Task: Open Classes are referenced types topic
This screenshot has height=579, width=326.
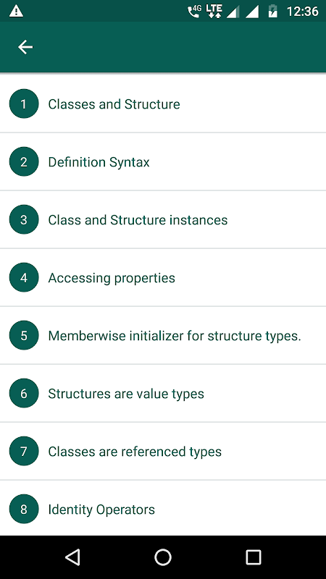Action: click(163, 451)
